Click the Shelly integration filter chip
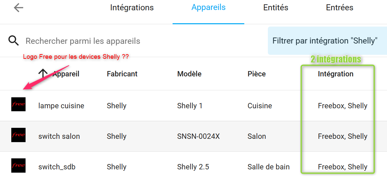387x178 pixels. pyautogui.click(x=327, y=41)
